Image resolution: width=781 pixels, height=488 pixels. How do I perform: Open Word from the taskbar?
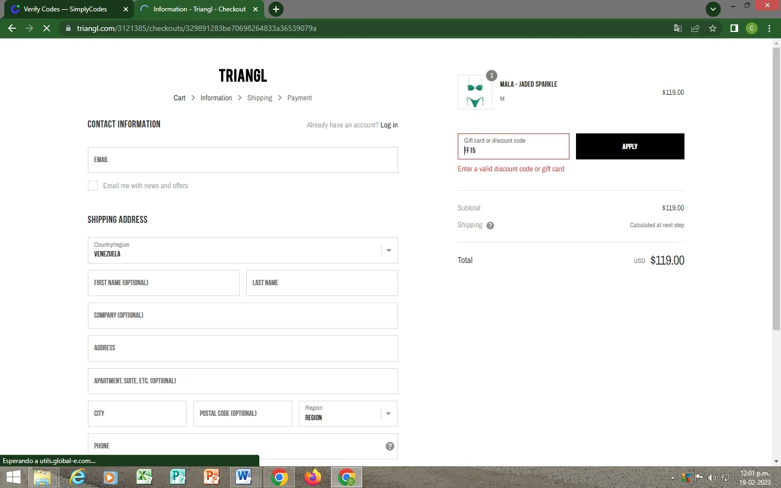[244, 477]
